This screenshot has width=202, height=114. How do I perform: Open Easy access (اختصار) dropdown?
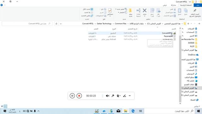coord(122,13)
